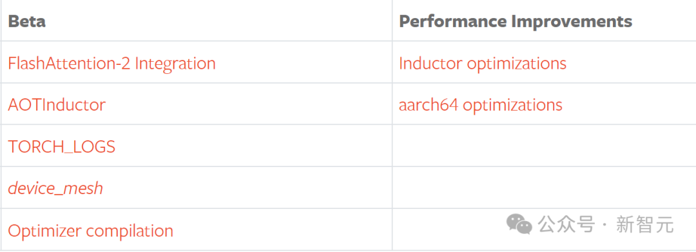This screenshot has height=252, width=696.
Task: Click the word Integration in FlashAttention-2 link
Action: tap(175, 64)
